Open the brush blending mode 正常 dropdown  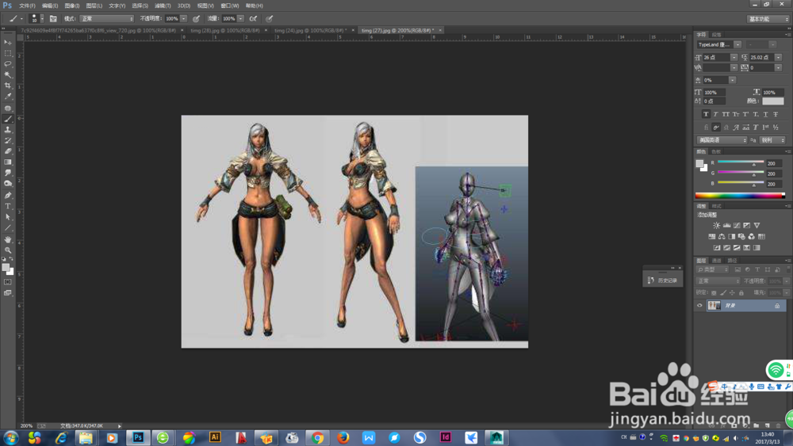pos(106,18)
